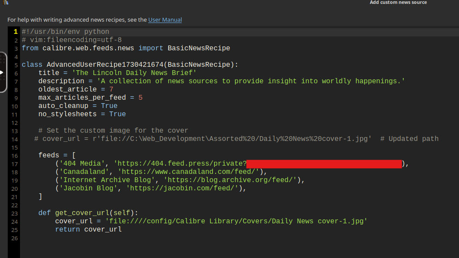Click 'get_cover_url' function name
Image resolution: width=459 pixels, height=258 pixels.
point(82,213)
